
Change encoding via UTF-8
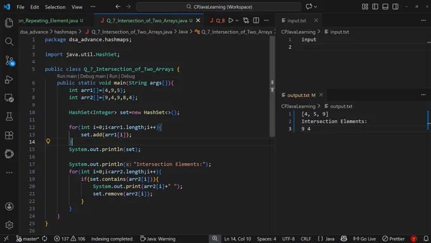click(288, 239)
